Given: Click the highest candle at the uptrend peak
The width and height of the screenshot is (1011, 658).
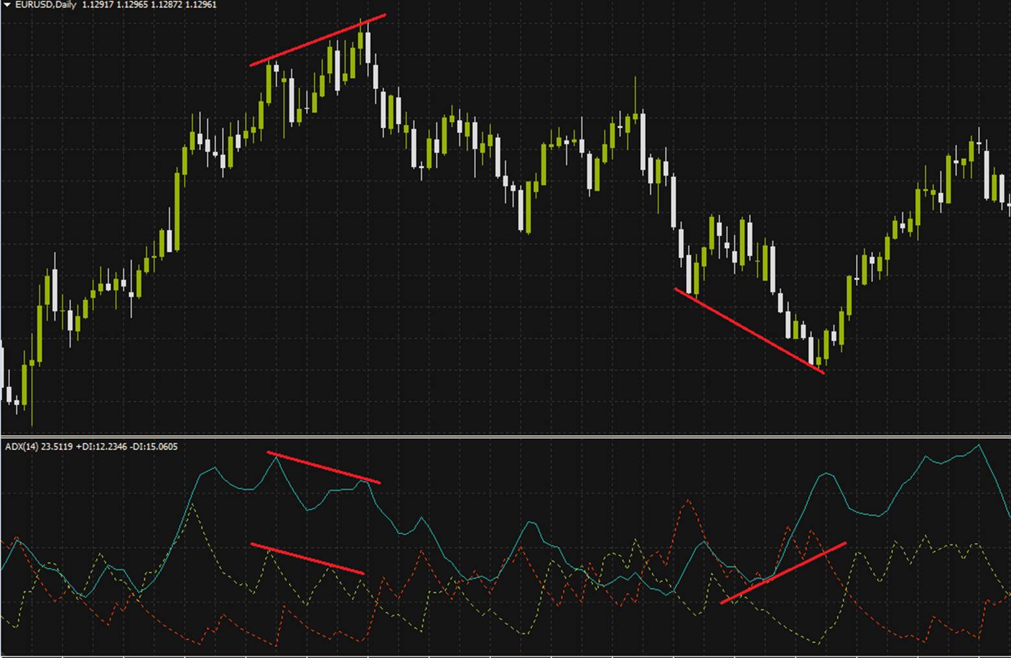Looking at the screenshot, I should click(x=368, y=45).
